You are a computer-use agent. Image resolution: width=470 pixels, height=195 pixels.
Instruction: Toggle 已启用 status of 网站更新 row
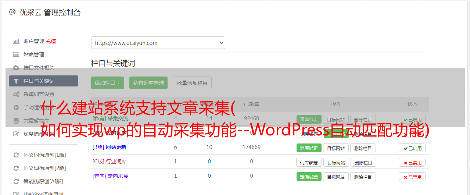pyautogui.click(x=412, y=148)
